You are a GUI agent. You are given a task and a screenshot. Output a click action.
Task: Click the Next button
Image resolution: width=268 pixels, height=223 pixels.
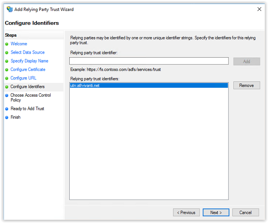(x=216, y=213)
